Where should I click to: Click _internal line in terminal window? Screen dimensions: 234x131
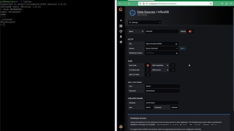point(7,19)
